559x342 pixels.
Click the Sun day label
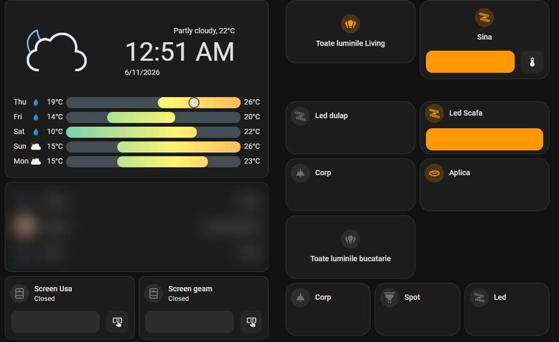[x=20, y=146]
